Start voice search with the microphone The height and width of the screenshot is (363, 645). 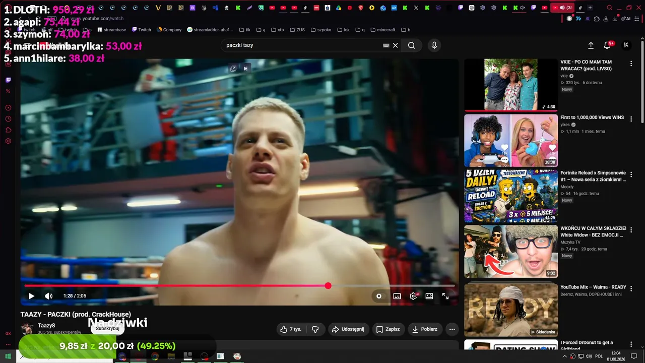(434, 45)
